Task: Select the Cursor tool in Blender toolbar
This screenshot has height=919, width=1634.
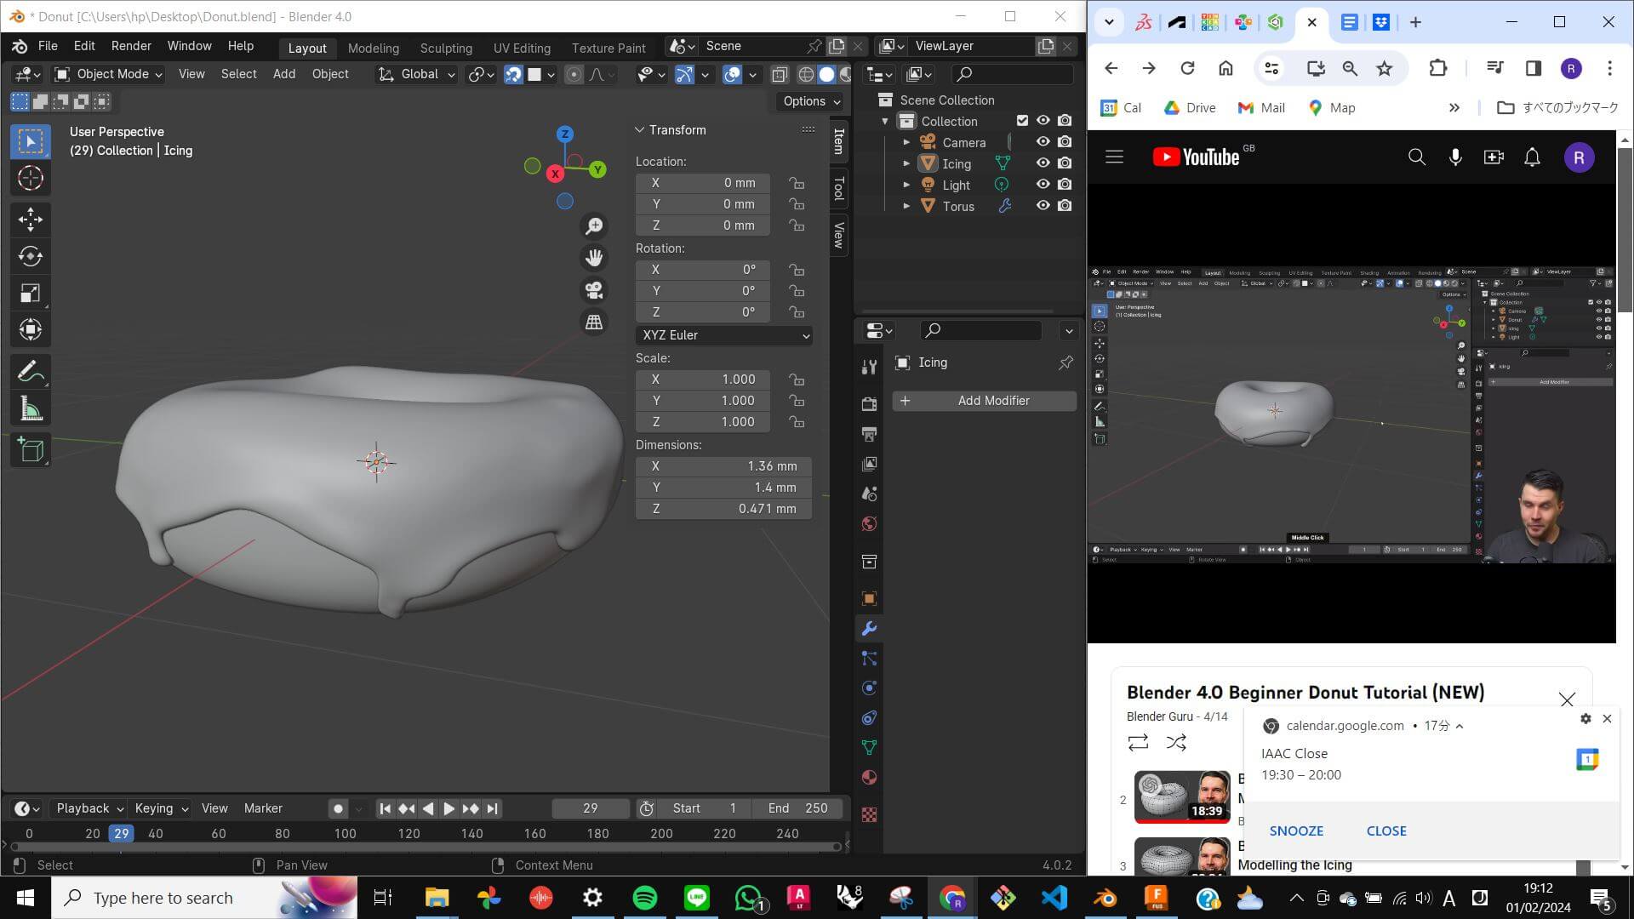Action: point(31,178)
